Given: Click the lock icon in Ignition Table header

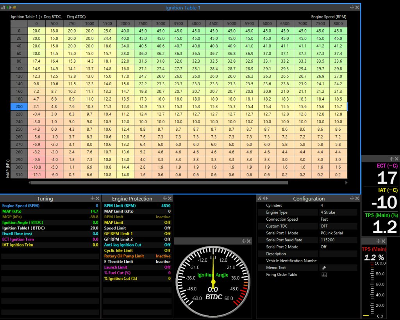Looking at the screenshot, I should coord(3,7).
